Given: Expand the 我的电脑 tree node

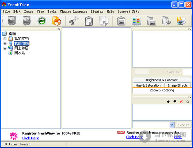Looking at the screenshot, I should [5, 43].
